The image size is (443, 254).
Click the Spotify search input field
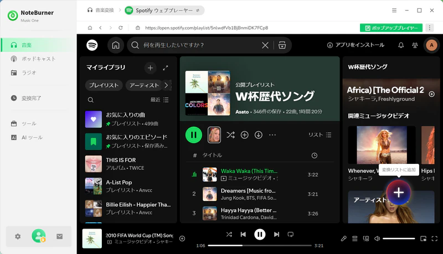click(200, 45)
